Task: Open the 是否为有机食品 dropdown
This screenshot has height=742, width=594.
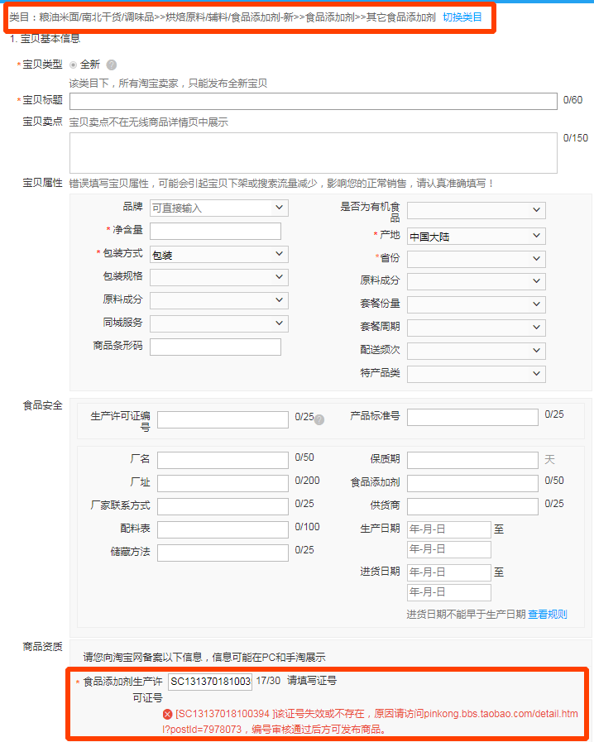Action: (477, 210)
